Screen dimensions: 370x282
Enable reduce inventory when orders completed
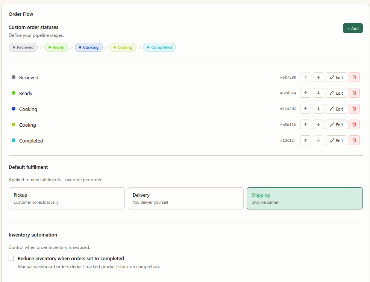pos(11,258)
